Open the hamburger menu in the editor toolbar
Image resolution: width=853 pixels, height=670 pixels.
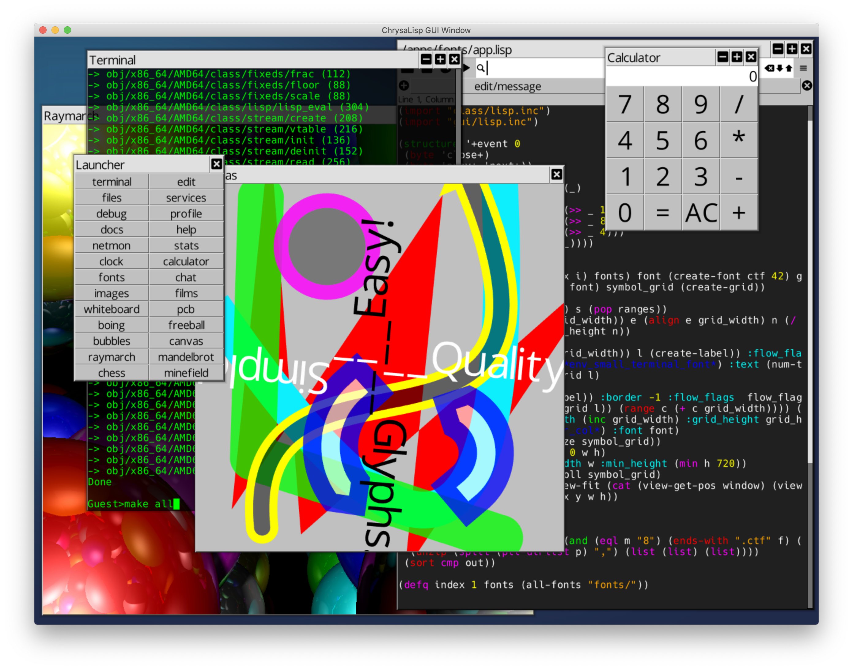click(803, 68)
